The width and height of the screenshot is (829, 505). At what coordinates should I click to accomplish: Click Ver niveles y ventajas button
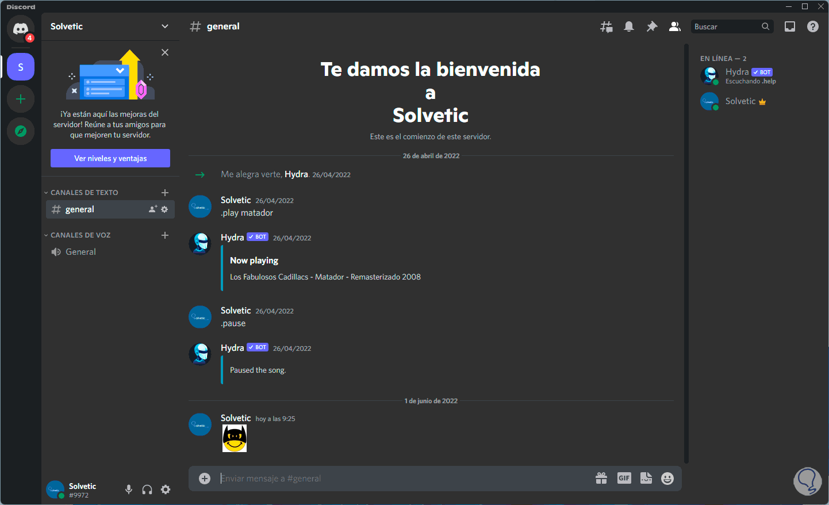coord(110,158)
